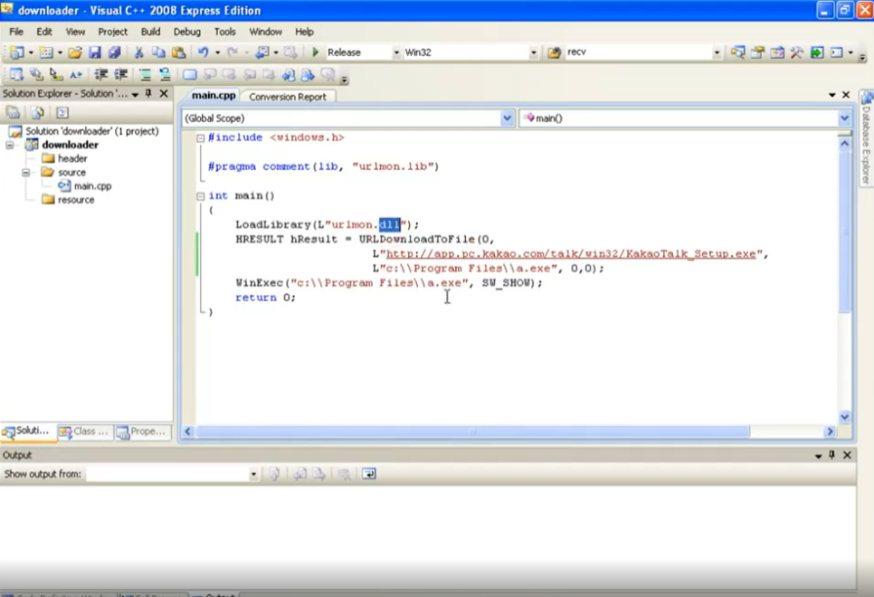Click the Paste clipboard icon
Image resolution: width=874 pixels, height=597 pixels.
point(179,52)
